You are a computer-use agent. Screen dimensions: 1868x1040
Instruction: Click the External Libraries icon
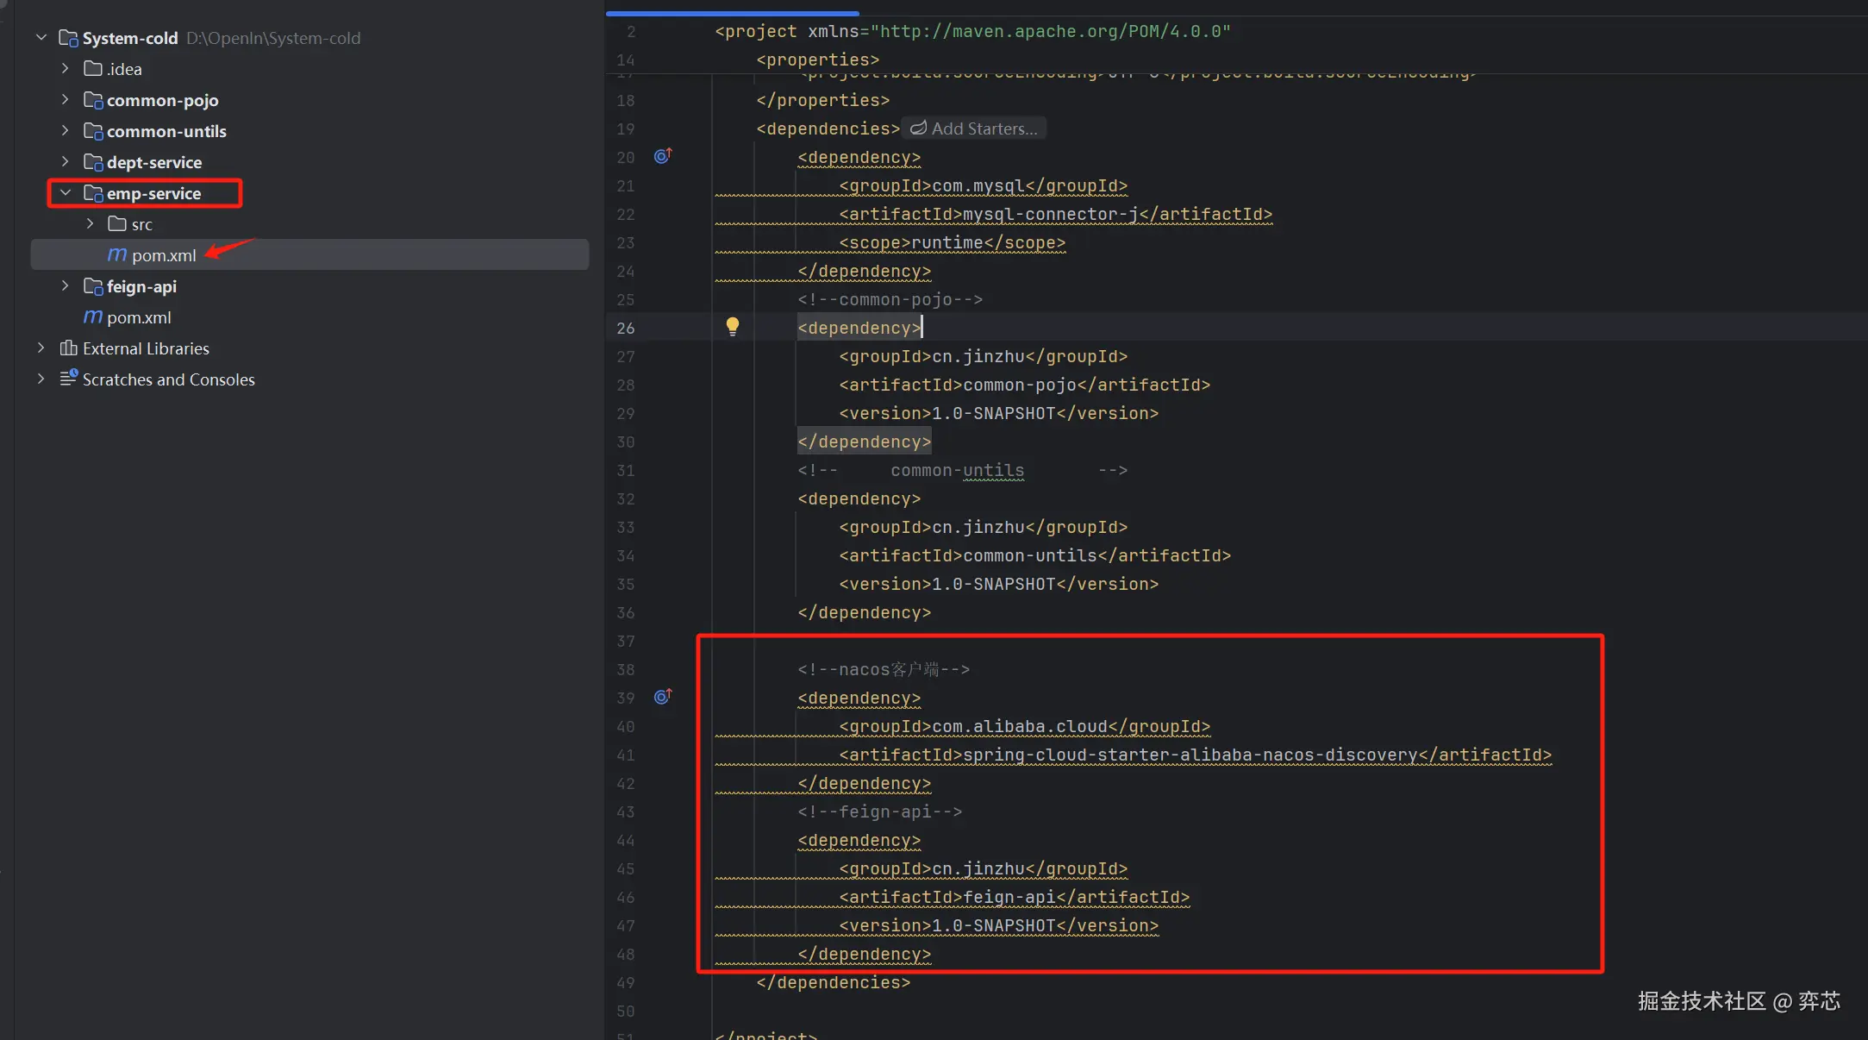pos(68,348)
